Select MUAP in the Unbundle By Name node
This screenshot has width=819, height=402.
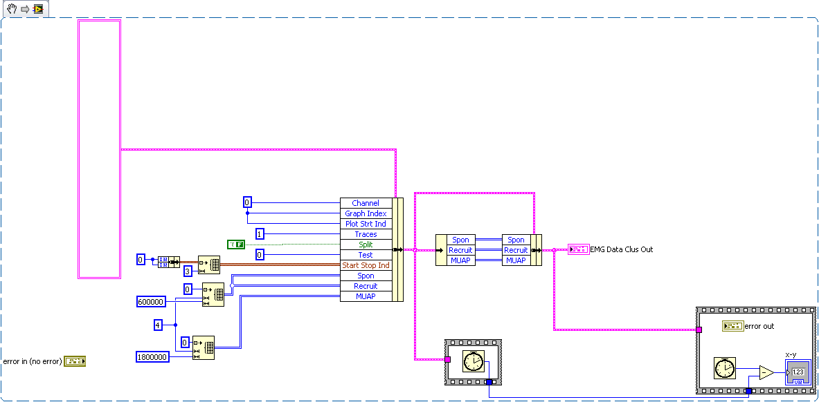[460, 260]
